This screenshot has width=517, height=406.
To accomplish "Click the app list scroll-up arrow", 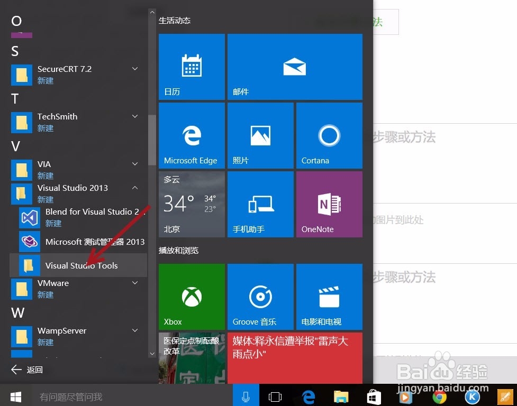I will click(x=152, y=12).
